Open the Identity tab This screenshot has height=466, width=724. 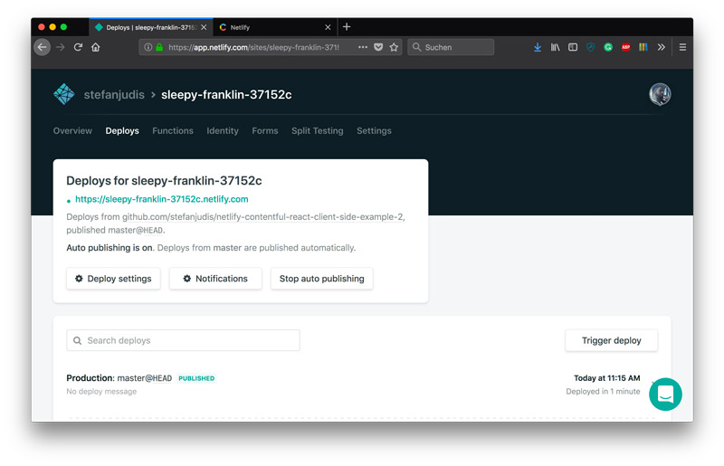(x=223, y=130)
